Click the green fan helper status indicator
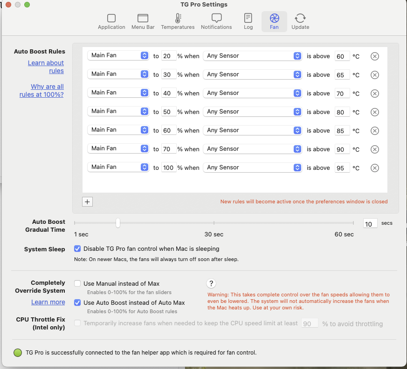407x369 pixels. click(x=18, y=353)
